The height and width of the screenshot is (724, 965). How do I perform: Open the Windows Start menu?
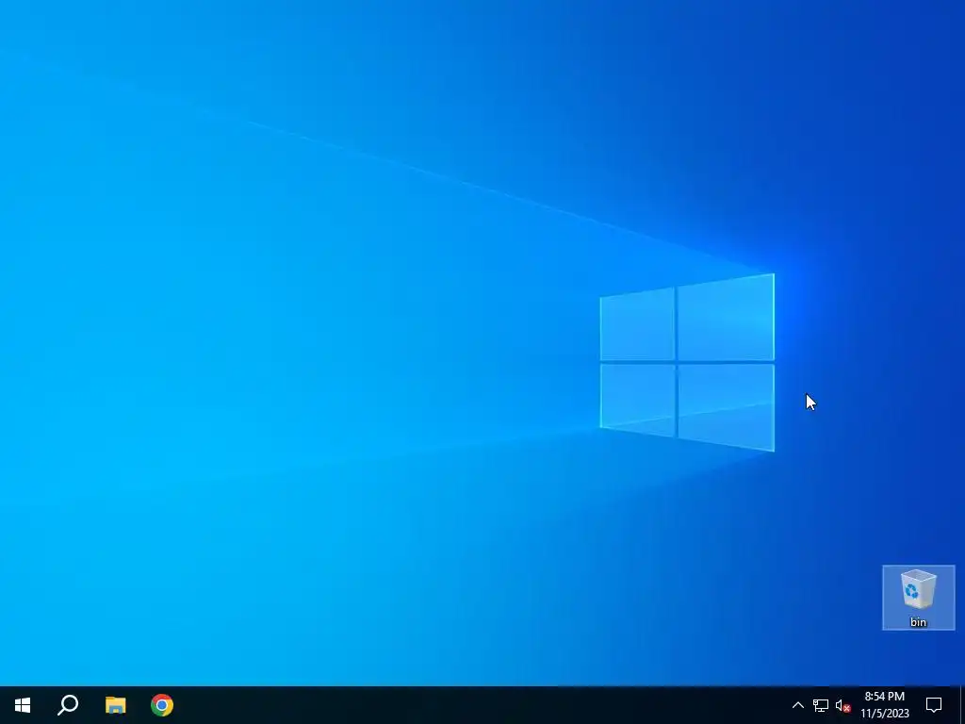[23, 705]
